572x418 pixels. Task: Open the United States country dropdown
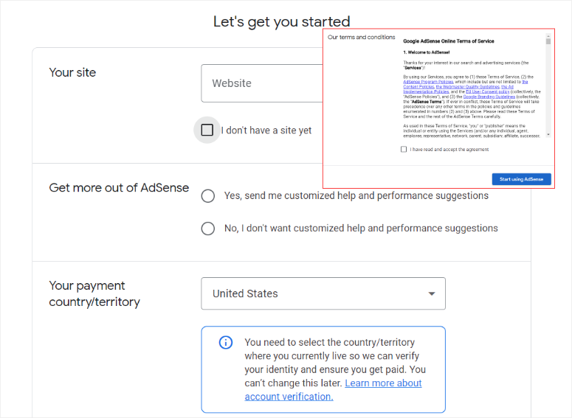pyautogui.click(x=323, y=293)
